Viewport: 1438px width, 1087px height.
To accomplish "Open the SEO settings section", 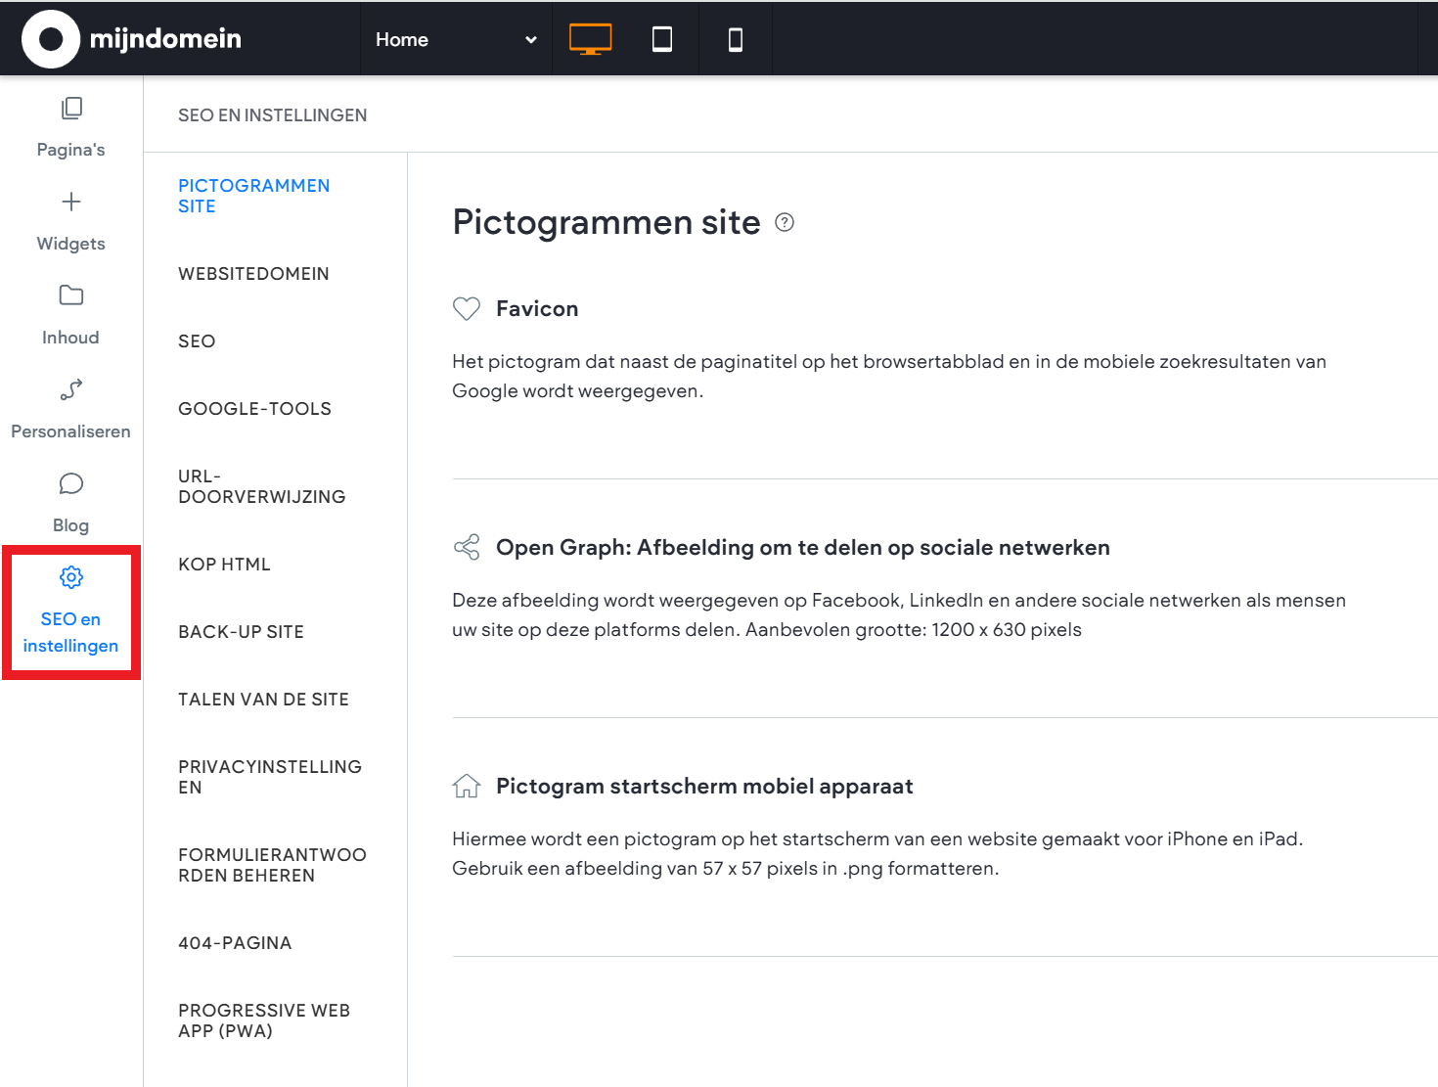I will [x=197, y=341].
